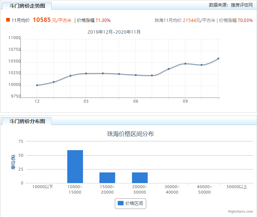This screenshot has height=217, width=257.
Task: Click the 10000-15000 price range bar
Action: [x=75, y=167]
